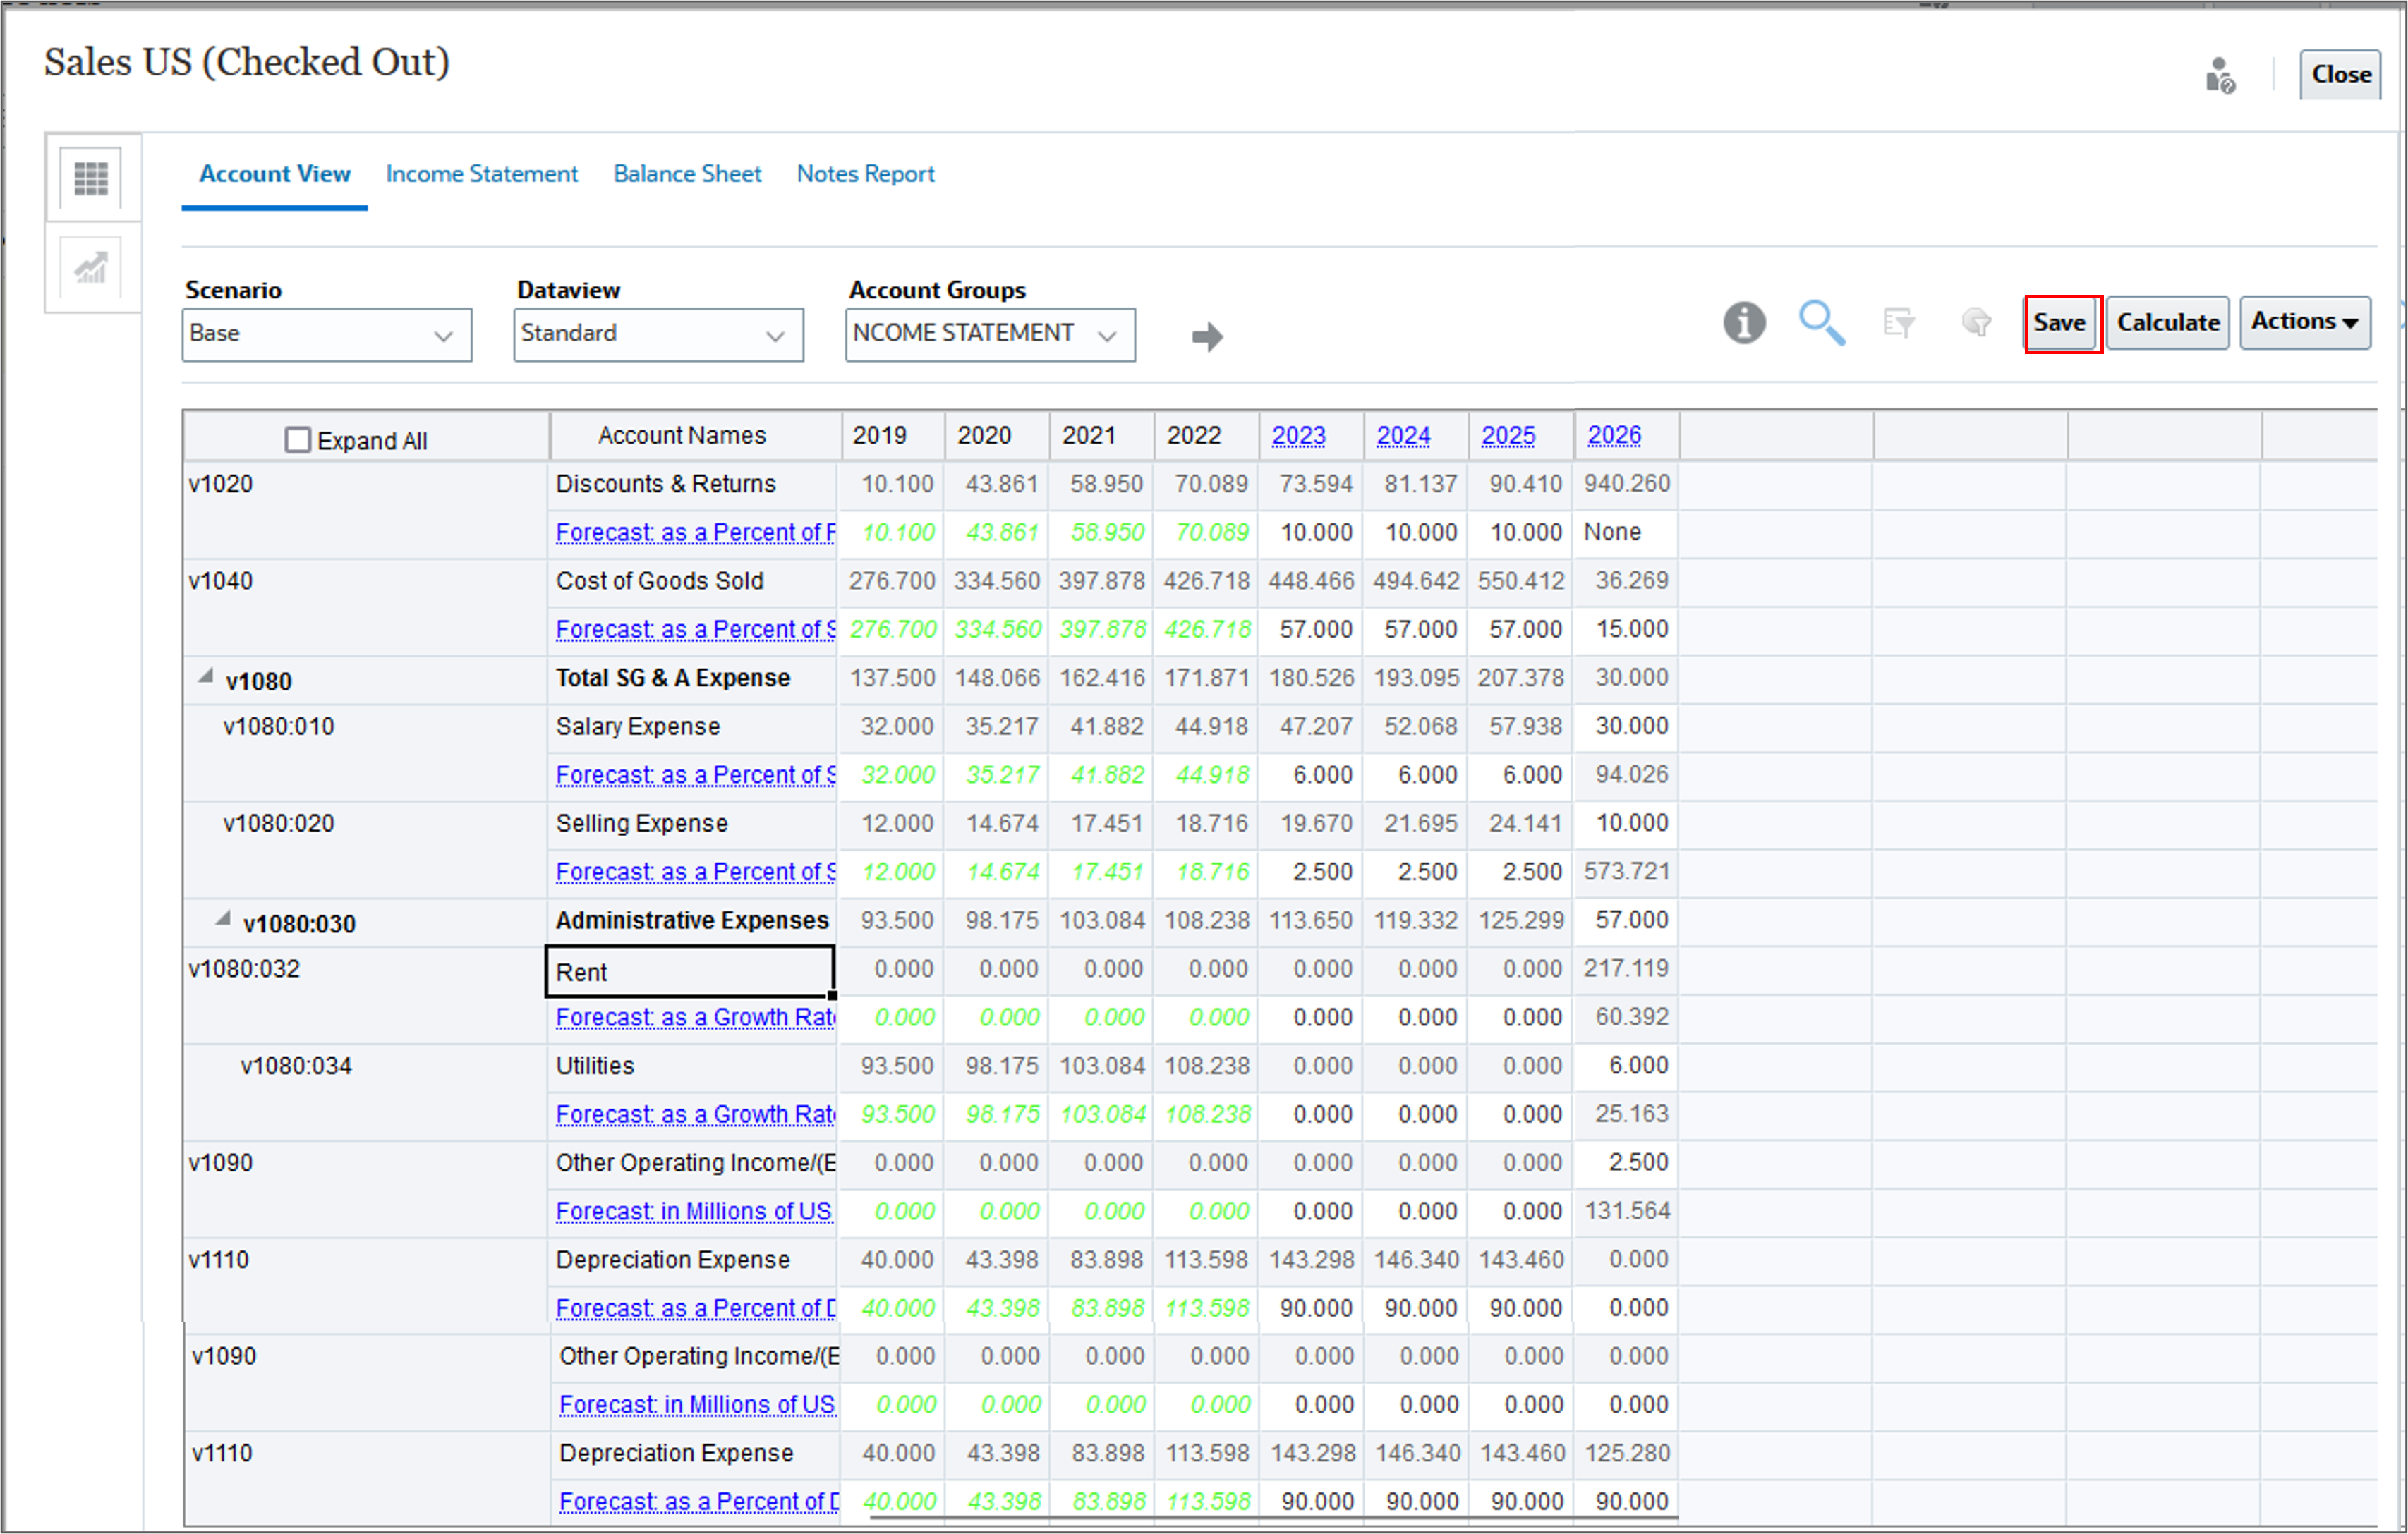Open the Account Groups dropdown
This screenshot has width=2408, height=1534.
pyautogui.click(x=989, y=335)
